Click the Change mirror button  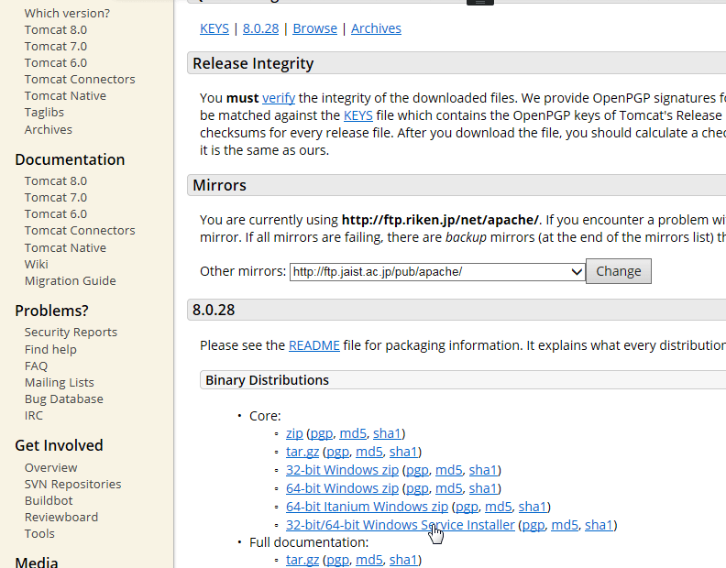(619, 271)
